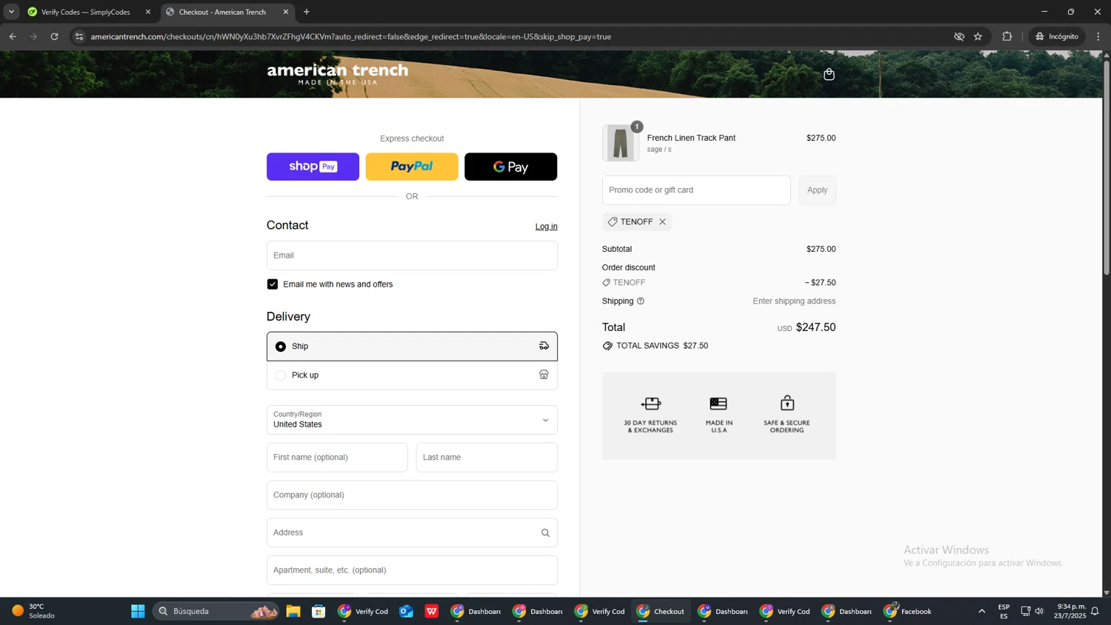This screenshot has height=625, width=1111.
Task: Open the tab search dropdown arrow
Action: [x=11, y=12]
